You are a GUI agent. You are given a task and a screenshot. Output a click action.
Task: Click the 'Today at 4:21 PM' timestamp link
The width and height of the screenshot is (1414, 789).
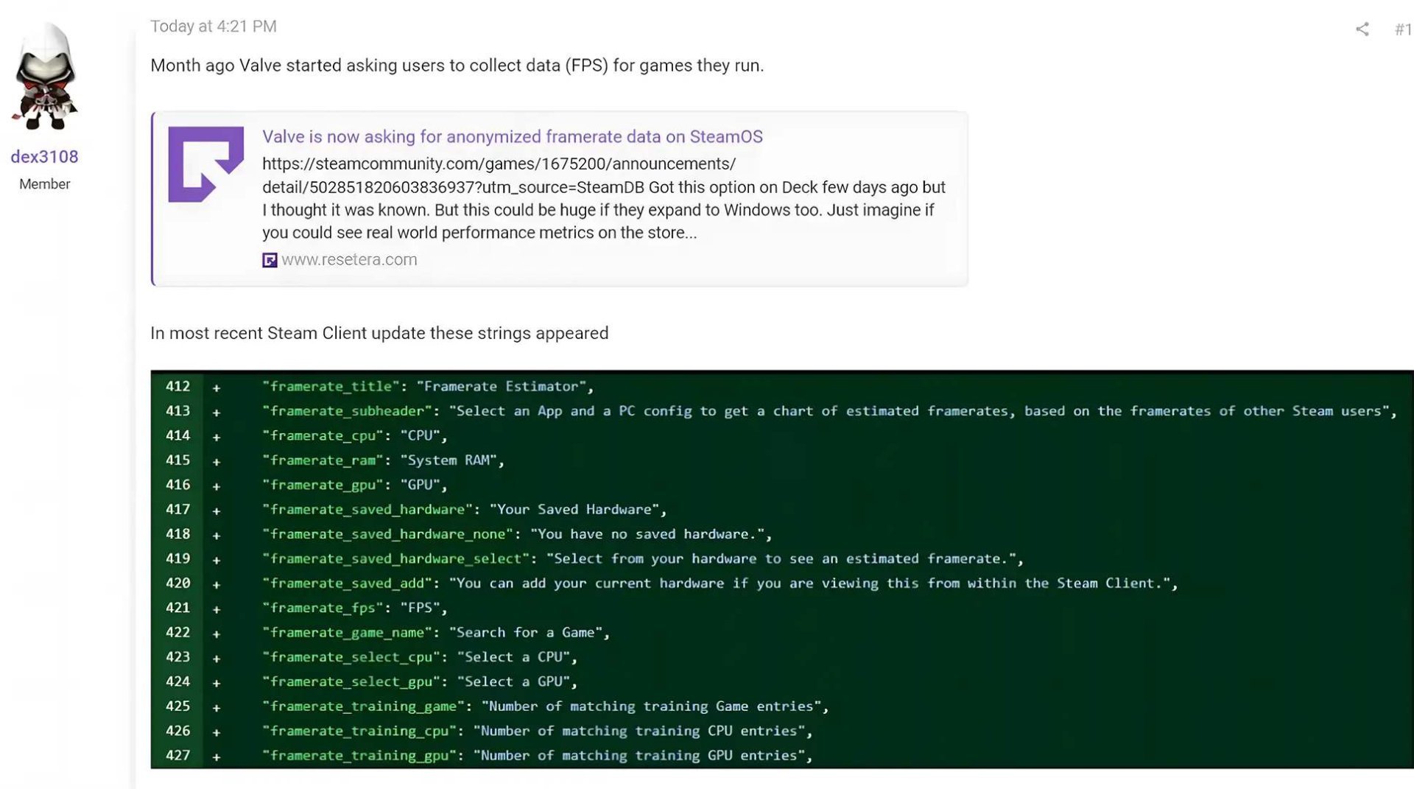[214, 26]
